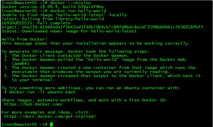Click step 4 about streamed output line

pyautogui.click(x=102, y=76)
